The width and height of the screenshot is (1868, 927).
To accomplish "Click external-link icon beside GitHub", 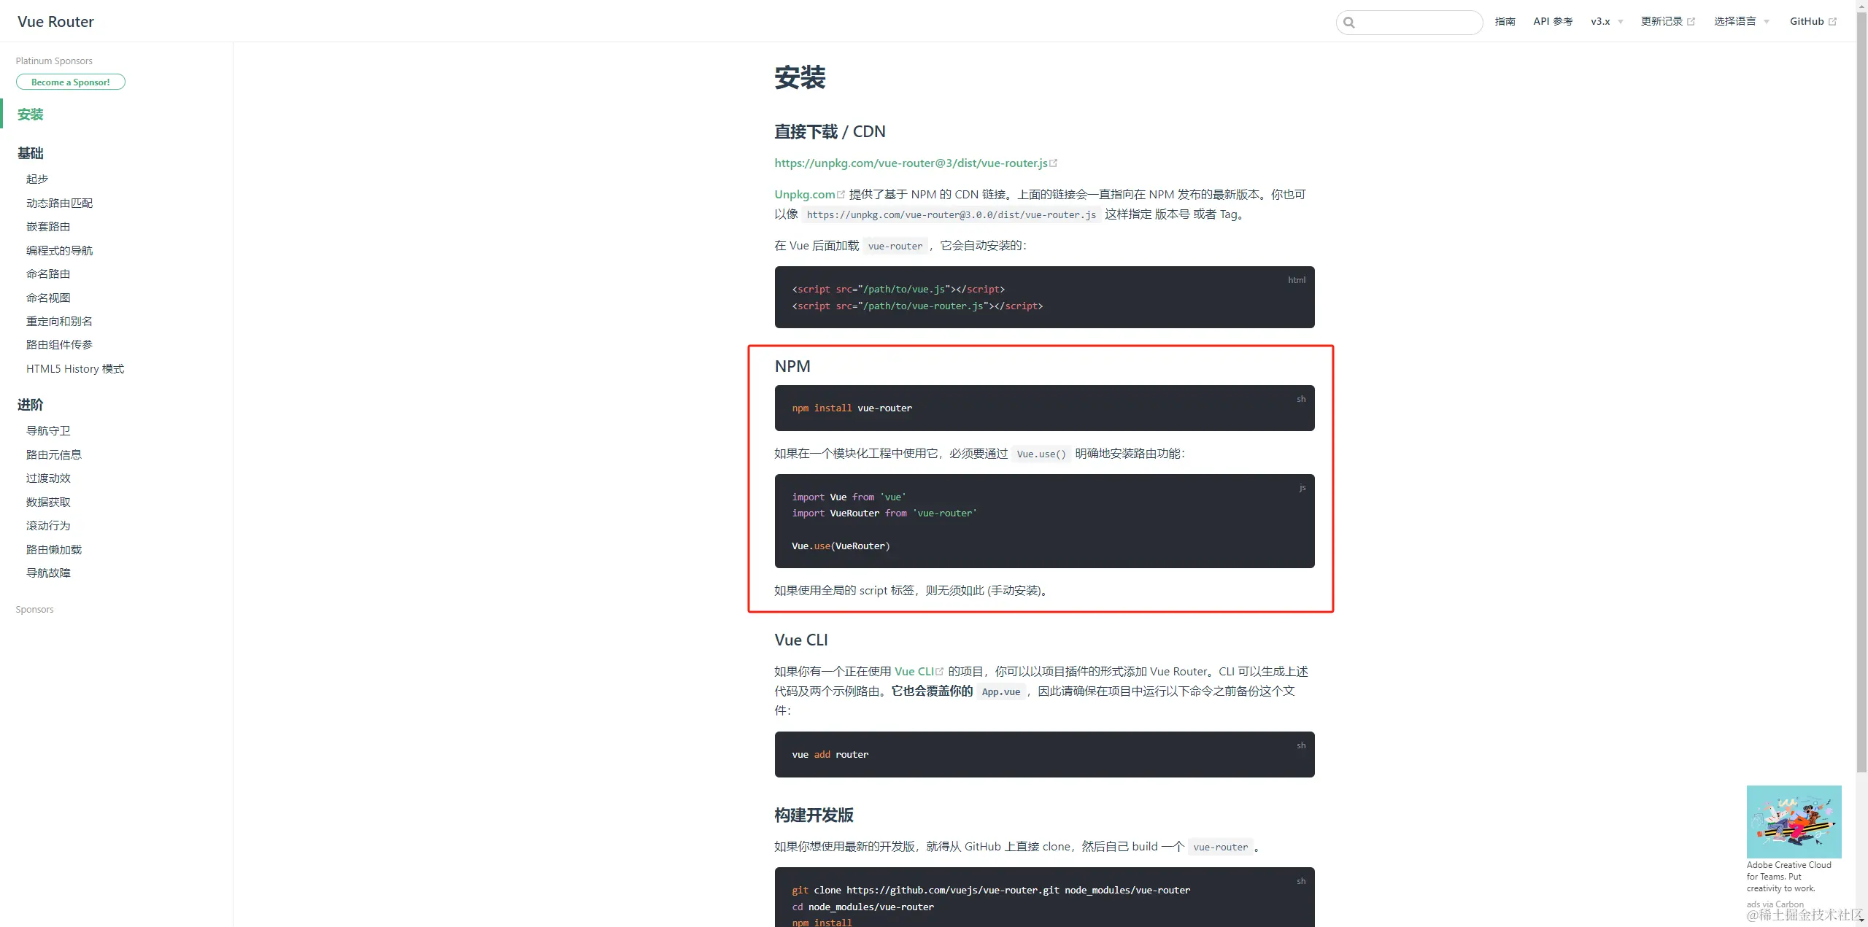I will point(1832,22).
